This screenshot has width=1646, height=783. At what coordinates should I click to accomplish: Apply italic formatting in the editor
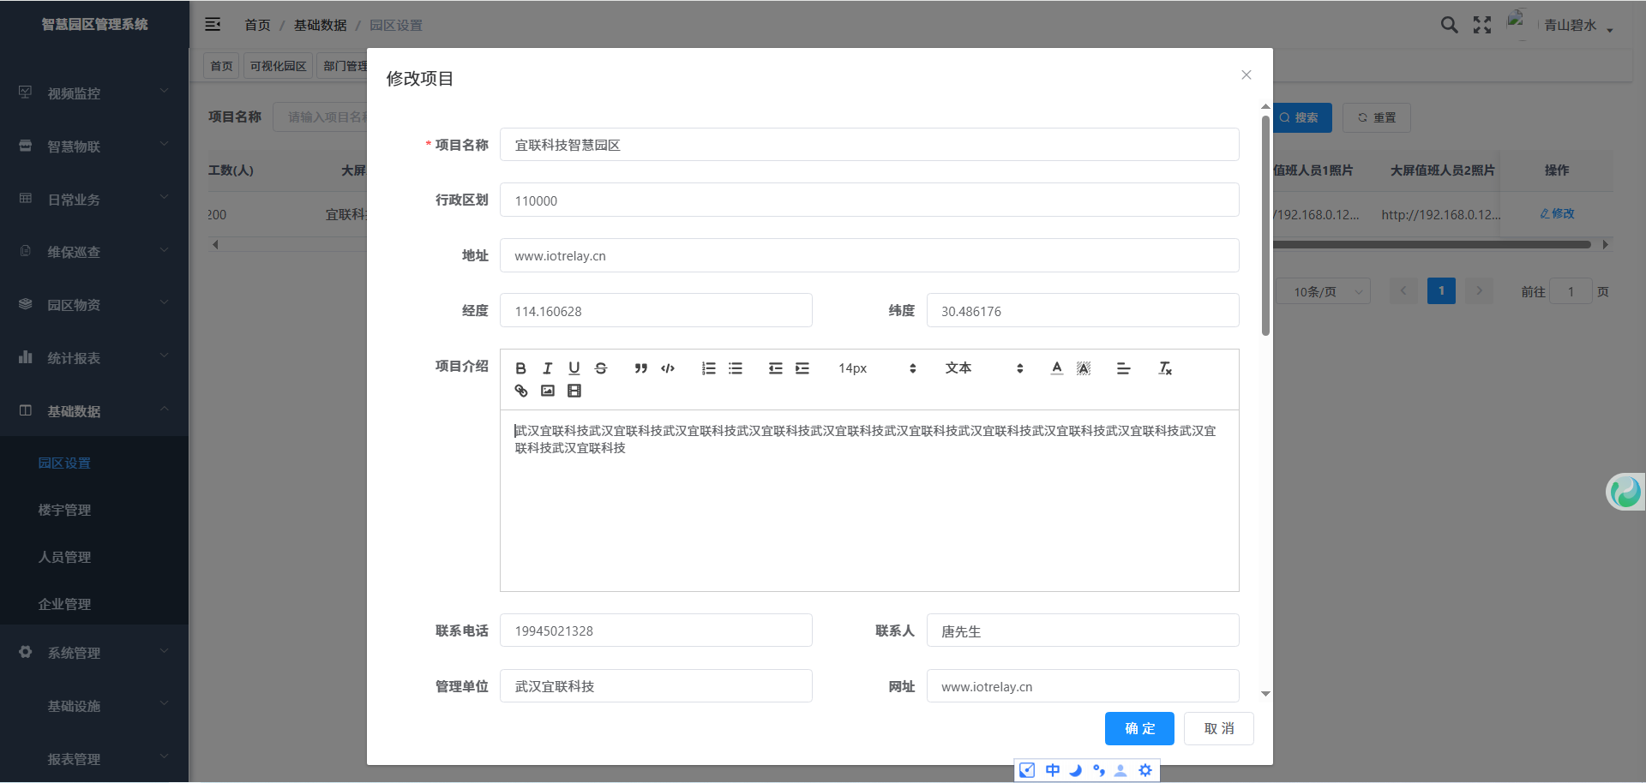(547, 368)
